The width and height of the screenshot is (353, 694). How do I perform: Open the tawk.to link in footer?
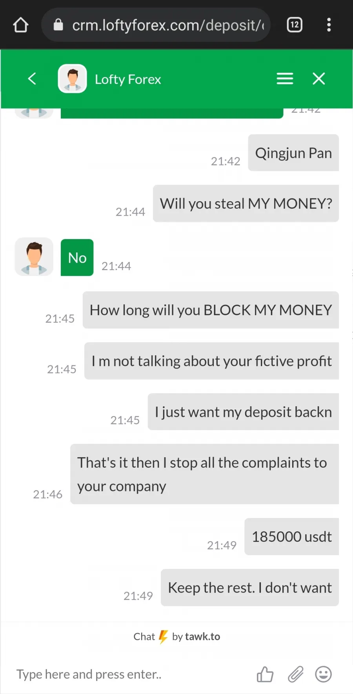click(202, 636)
